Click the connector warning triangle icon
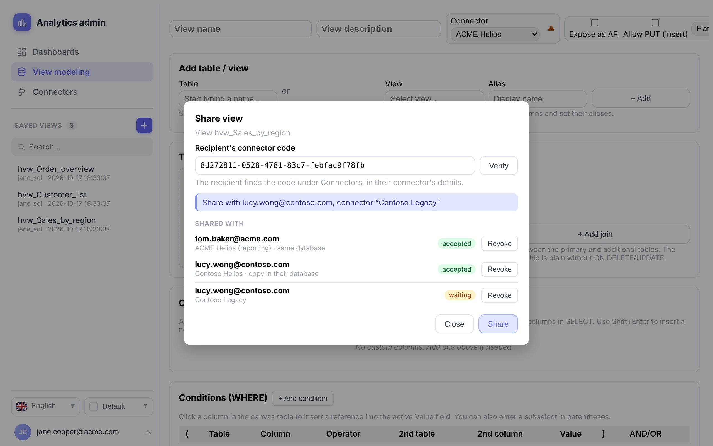The width and height of the screenshot is (713, 446). point(551,28)
